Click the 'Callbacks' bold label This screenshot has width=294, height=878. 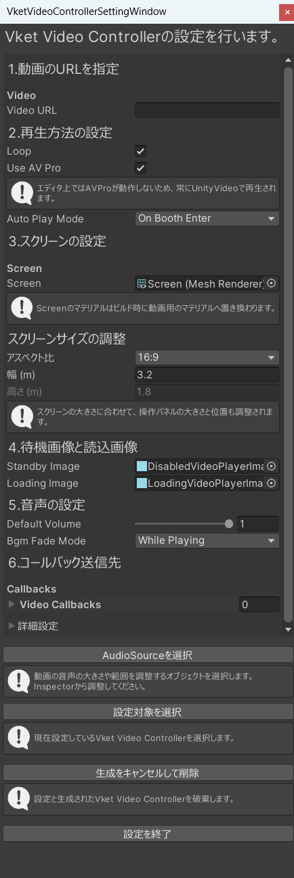point(32,589)
